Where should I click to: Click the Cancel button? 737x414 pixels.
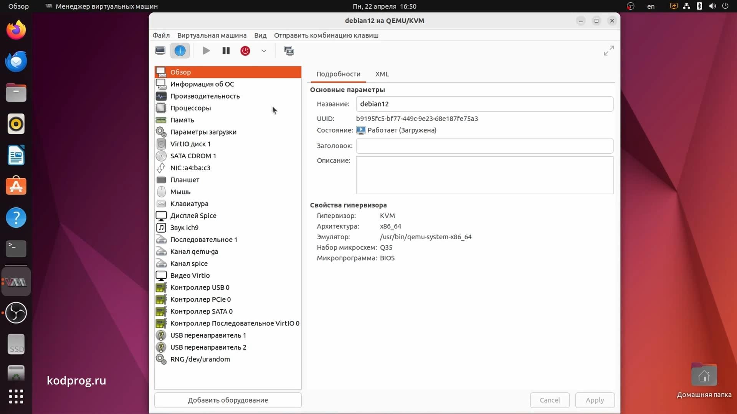[x=550, y=400]
